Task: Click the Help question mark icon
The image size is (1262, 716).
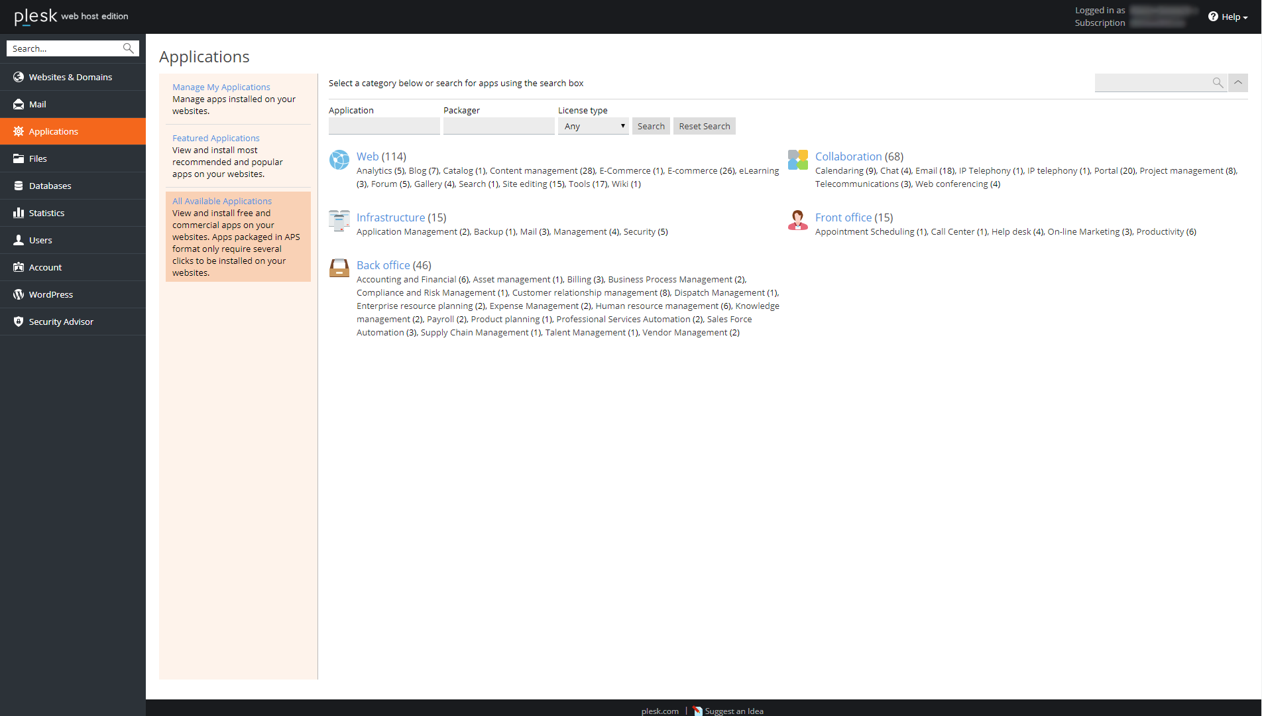Action: 1213,17
